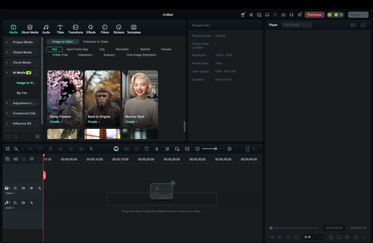Open player image snapshot view icon

363,25
